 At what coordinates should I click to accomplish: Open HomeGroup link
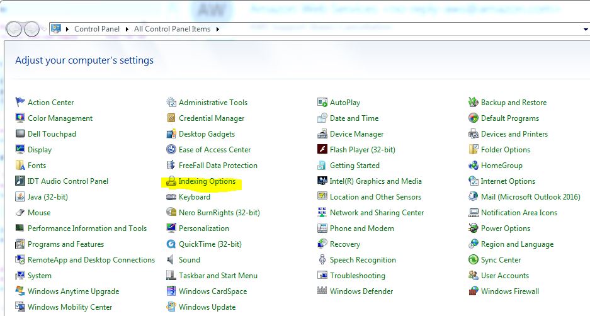[502, 166]
